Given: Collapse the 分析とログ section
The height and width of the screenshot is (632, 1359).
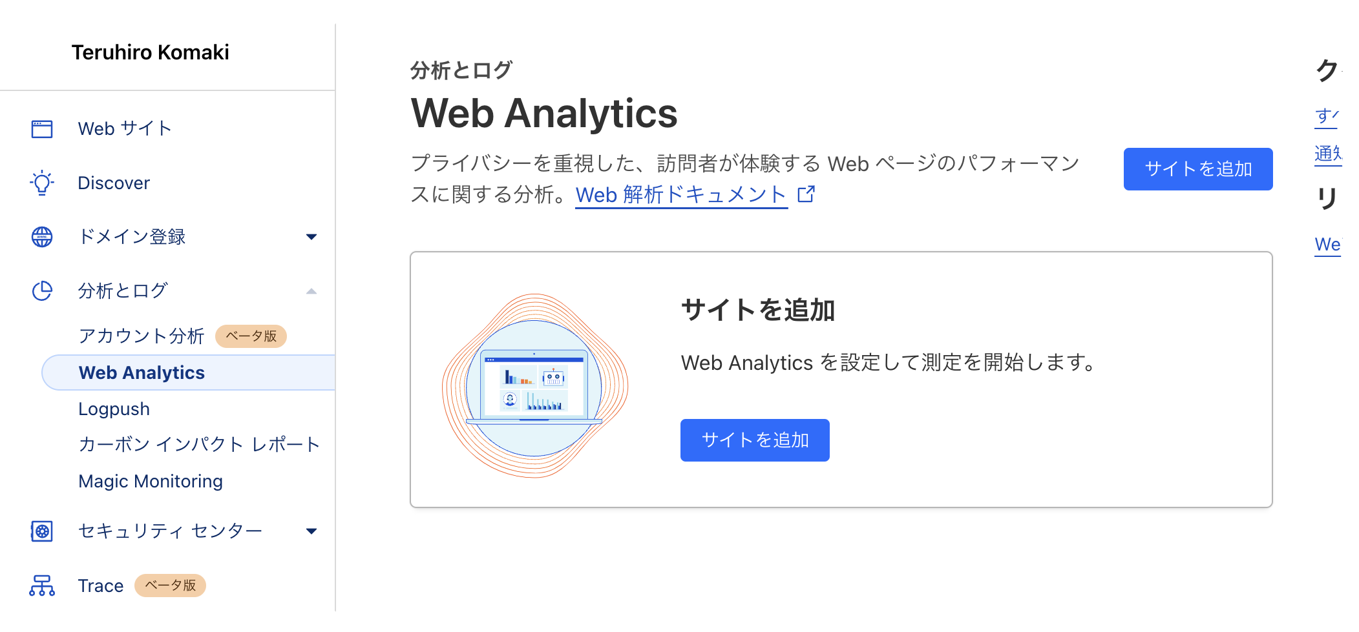Looking at the screenshot, I should [x=312, y=291].
